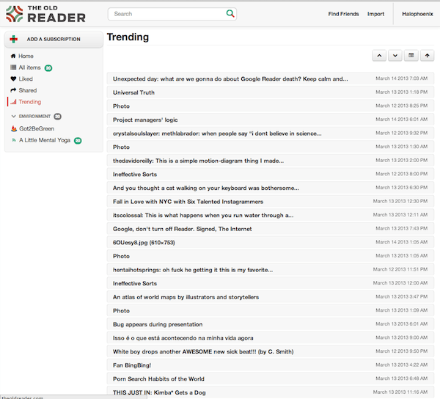The height and width of the screenshot is (399, 440).
Task: Open 'Google, don't turn off Reader' post
Action: (270, 229)
